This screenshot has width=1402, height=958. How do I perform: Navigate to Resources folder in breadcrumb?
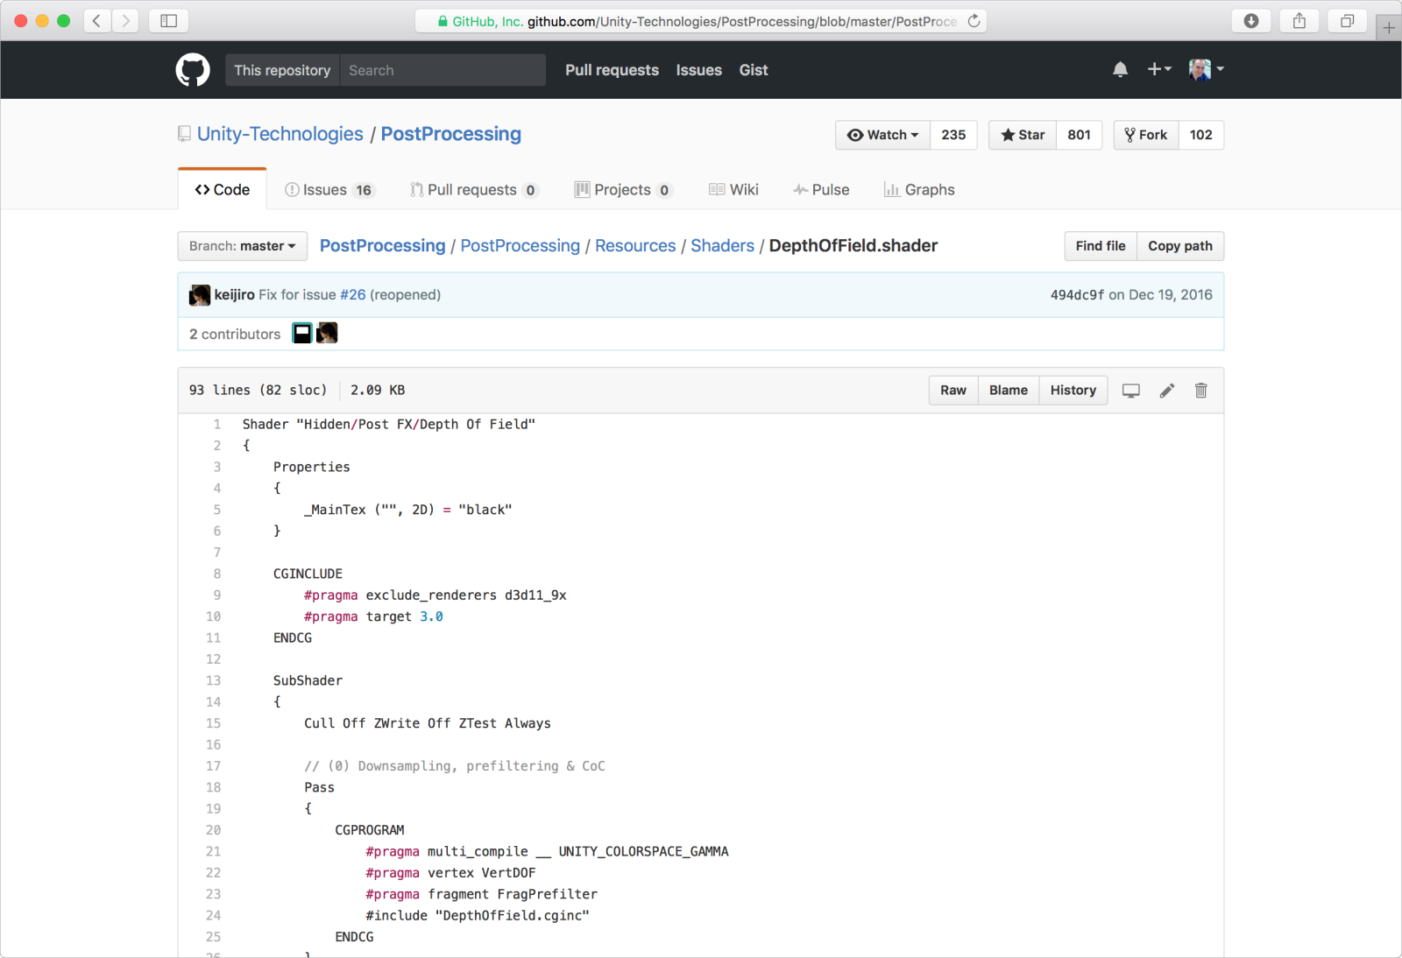coord(635,246)
